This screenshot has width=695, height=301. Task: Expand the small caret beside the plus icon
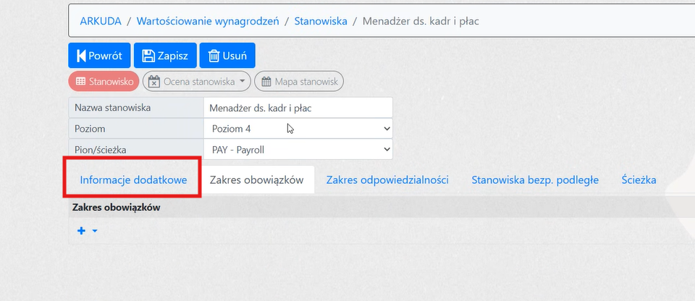(95, 232)
